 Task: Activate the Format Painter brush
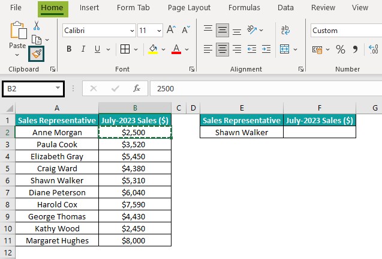[x=37, y=53]
